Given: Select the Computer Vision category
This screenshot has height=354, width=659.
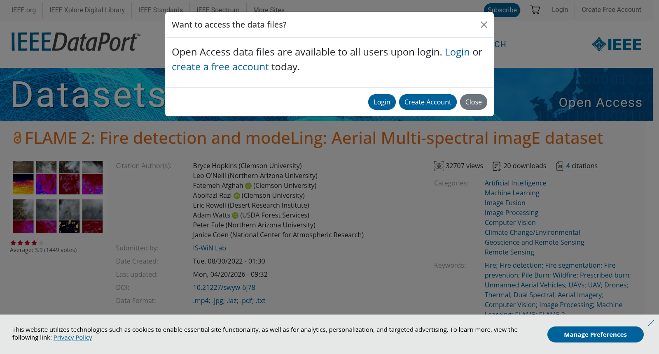Looking at the screenshot, I should (x=510, y=223).
